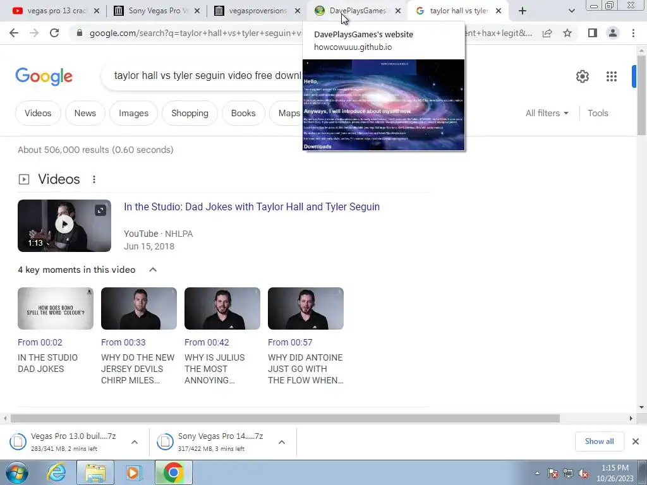Click the From 00:57 timestamp link
Screen dimensions: 647x485
pos(290,342)
